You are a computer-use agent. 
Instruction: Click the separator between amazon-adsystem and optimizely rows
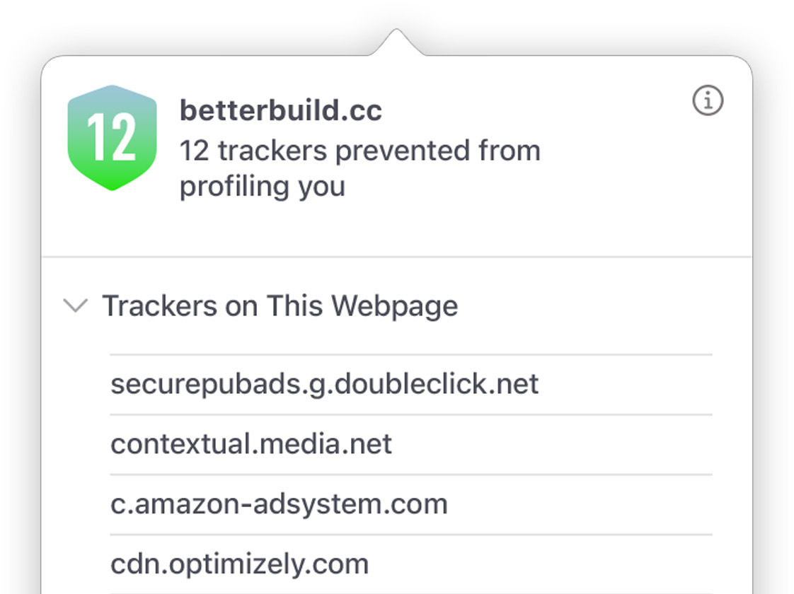click(x=410, y=535)
